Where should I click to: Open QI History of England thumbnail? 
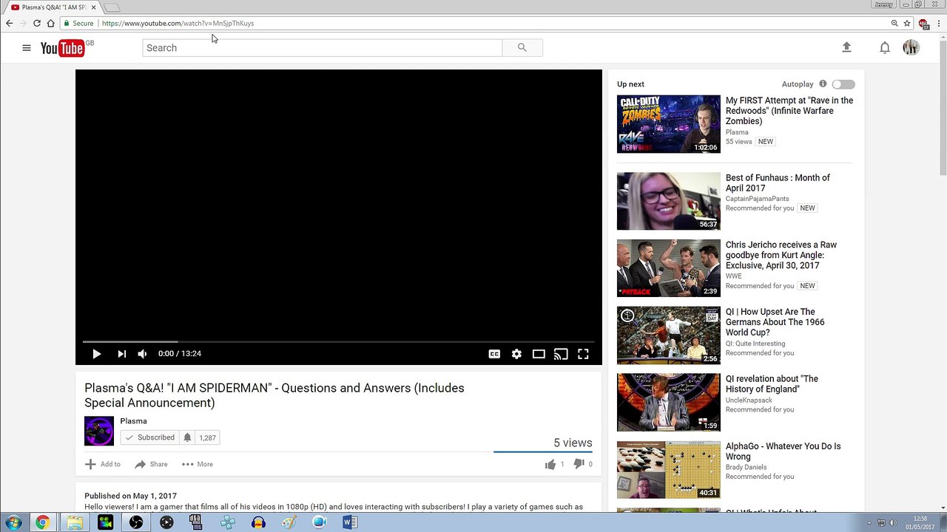[668, 402]
